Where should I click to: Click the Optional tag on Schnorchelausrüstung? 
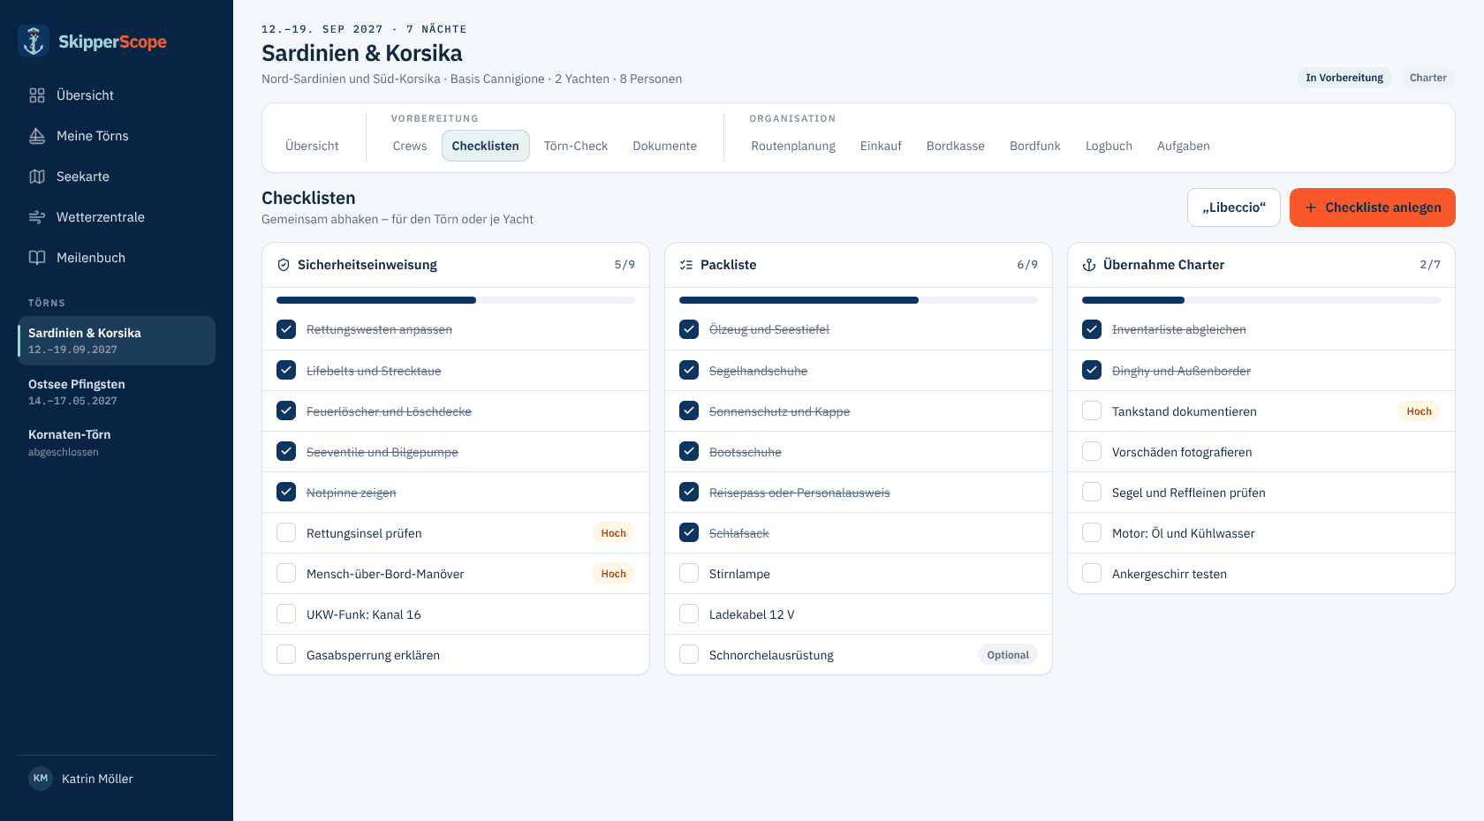click(x=1008, y=654)
